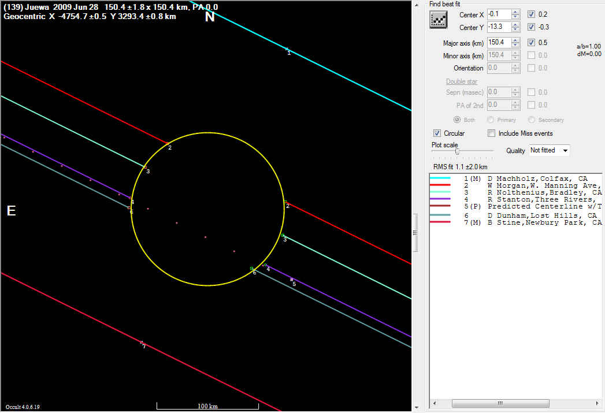Screen dimensions: 605x413
Task: Click the Geocentric X Y coordinates text
Action: click(x=90, y=17)
